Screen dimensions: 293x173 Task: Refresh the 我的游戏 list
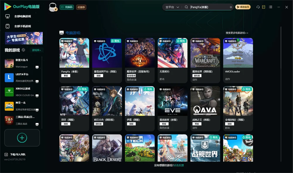pos(23,50)
